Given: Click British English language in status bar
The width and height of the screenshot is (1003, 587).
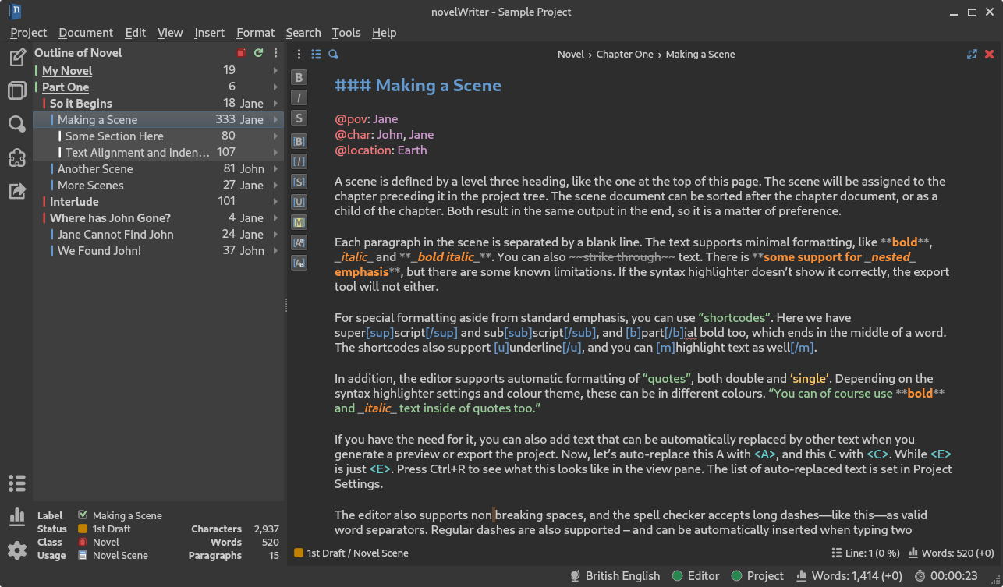Looking at the screenshot, I should [x=615, y=576].
